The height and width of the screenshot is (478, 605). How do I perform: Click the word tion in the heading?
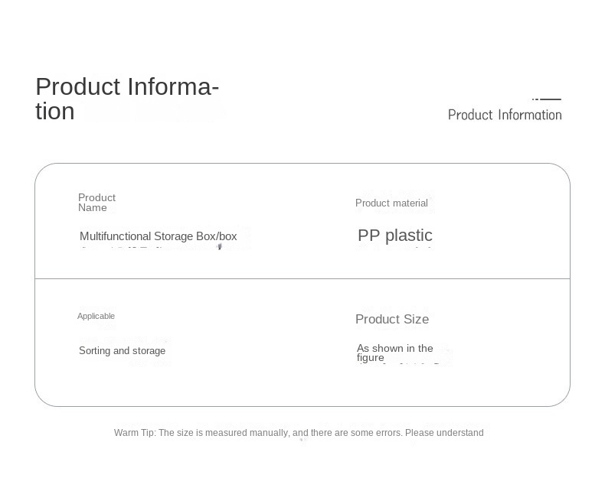[55, 112]
